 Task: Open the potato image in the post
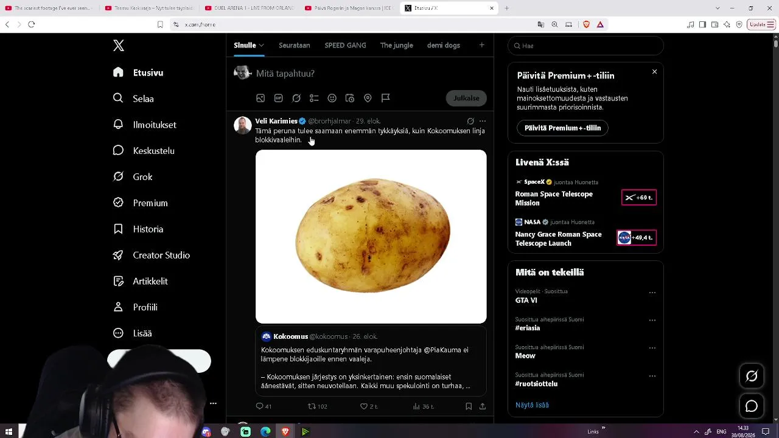(371, 237)
